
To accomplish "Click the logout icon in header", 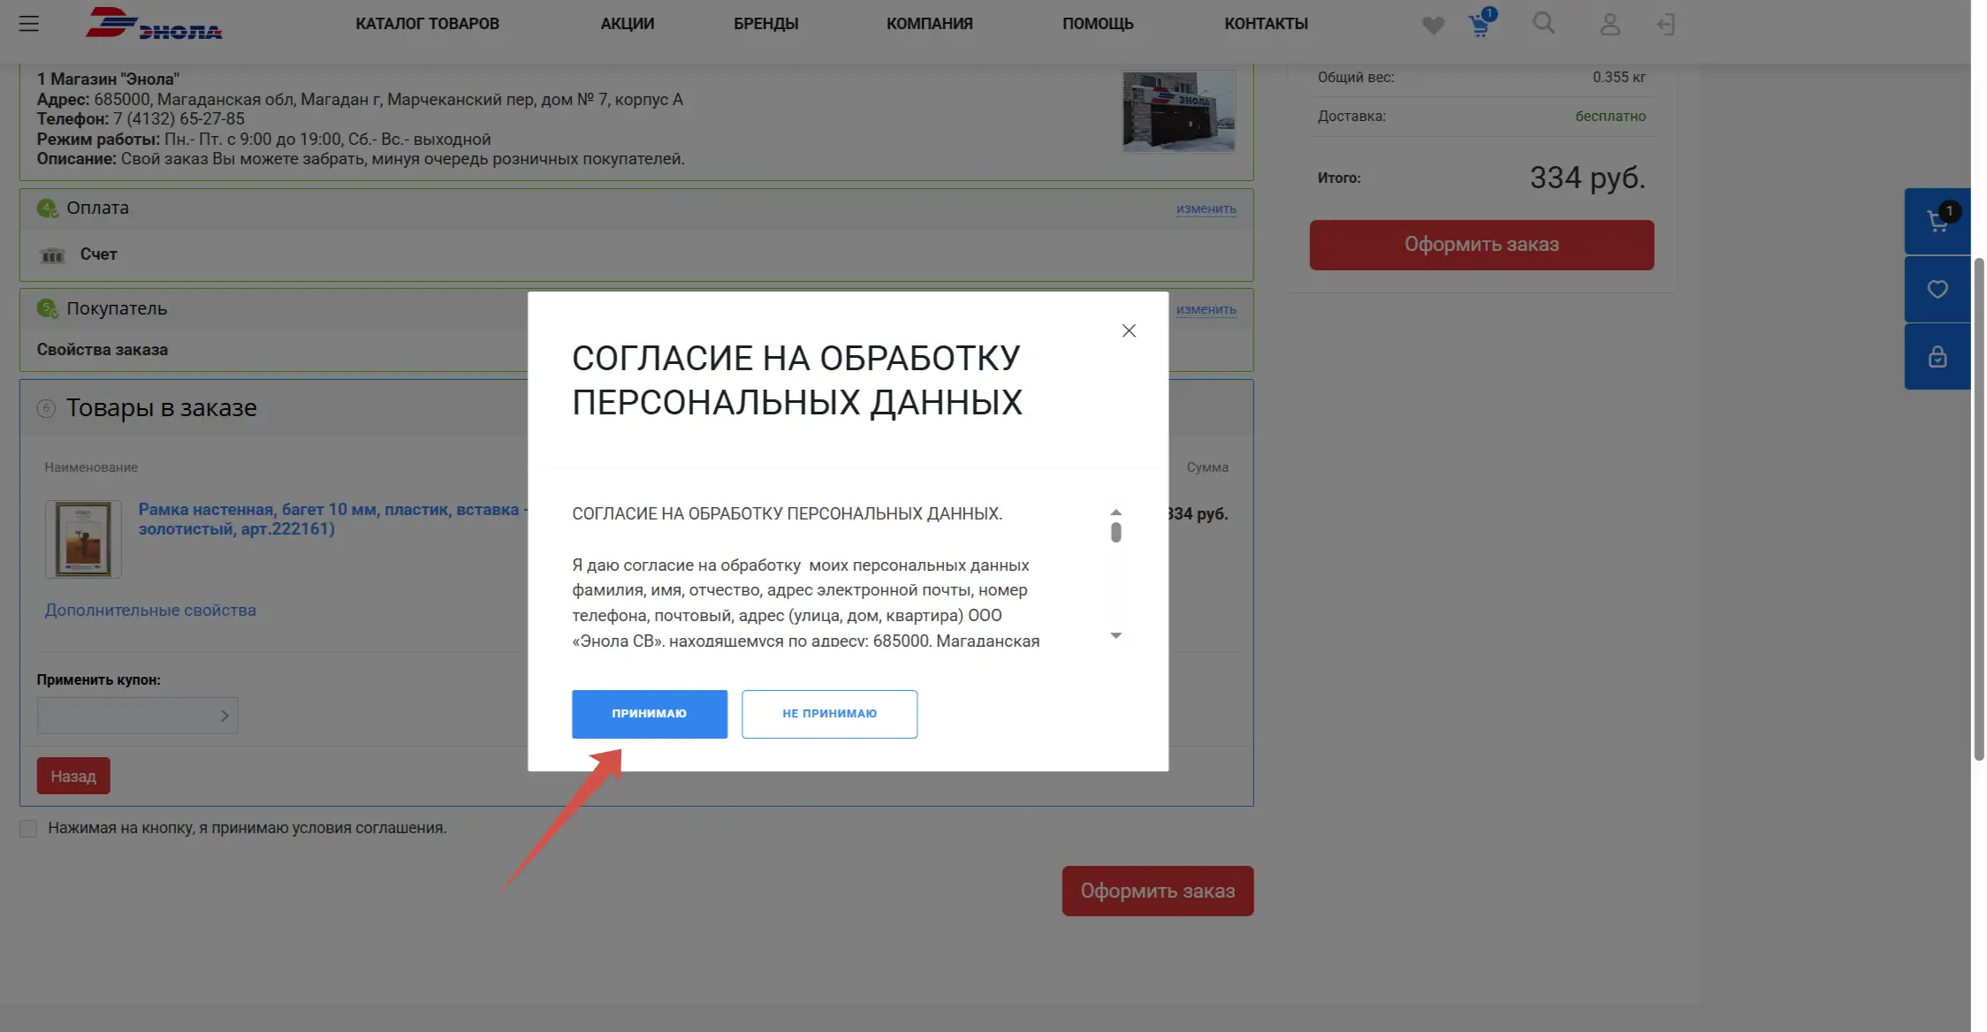I will pyautogui.click(x=1666, y=25).
